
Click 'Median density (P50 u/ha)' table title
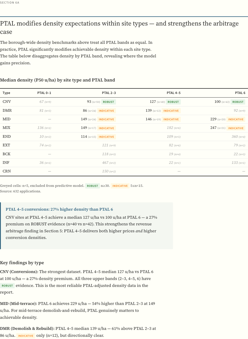tap(57, 80)
